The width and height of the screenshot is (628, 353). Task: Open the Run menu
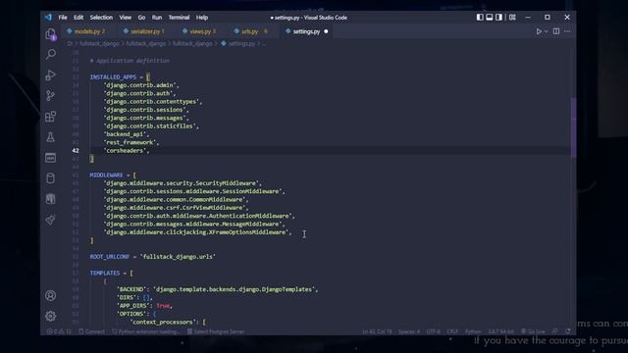[x=157, y=18]
